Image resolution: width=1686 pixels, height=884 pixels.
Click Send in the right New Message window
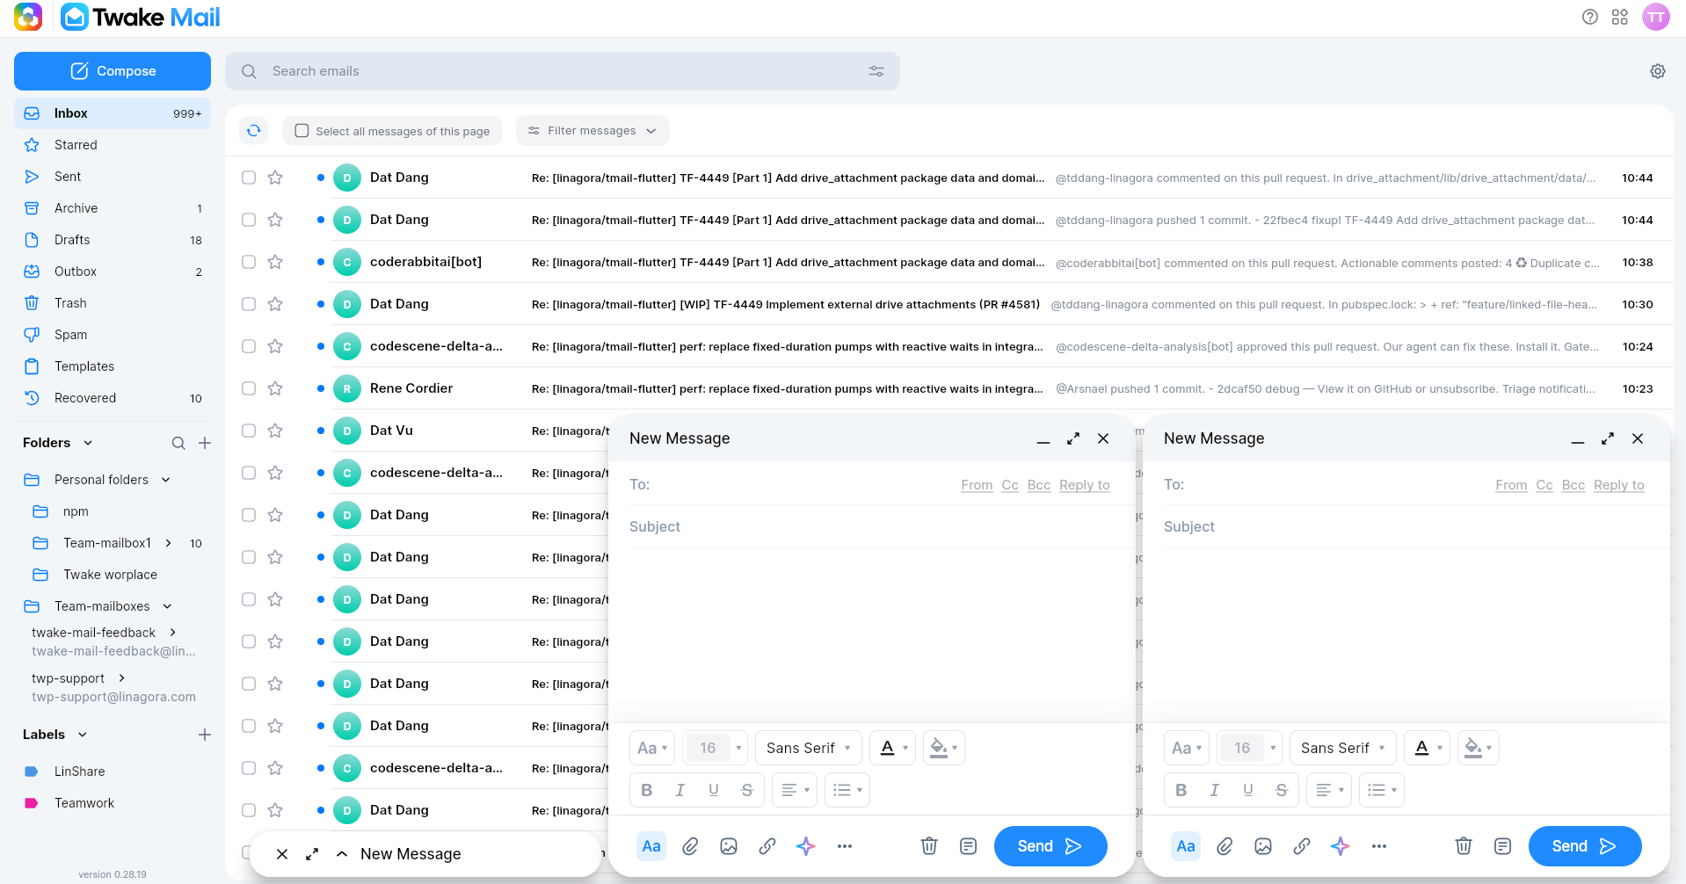coord(1585,846)
